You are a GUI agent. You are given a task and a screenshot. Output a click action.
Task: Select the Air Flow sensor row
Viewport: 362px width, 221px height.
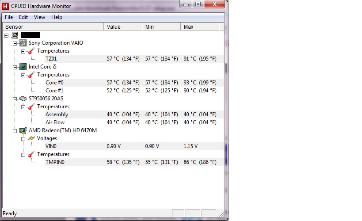coord(134,122)
